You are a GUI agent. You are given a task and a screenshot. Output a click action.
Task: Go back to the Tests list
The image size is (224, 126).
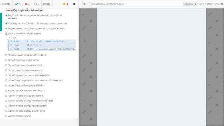coord(6,4)
